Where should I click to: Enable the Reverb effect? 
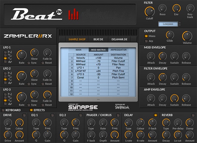[x=193, y=115]
